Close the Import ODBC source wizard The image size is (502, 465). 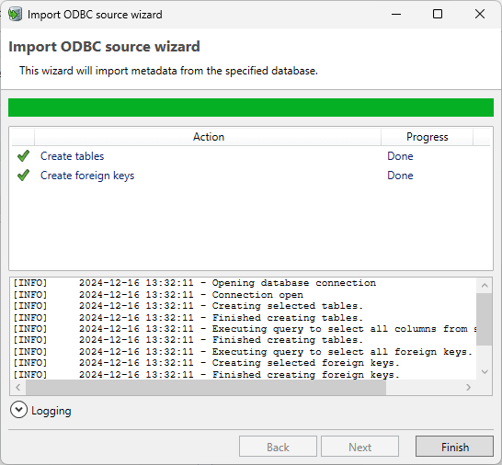pos(480,14)
